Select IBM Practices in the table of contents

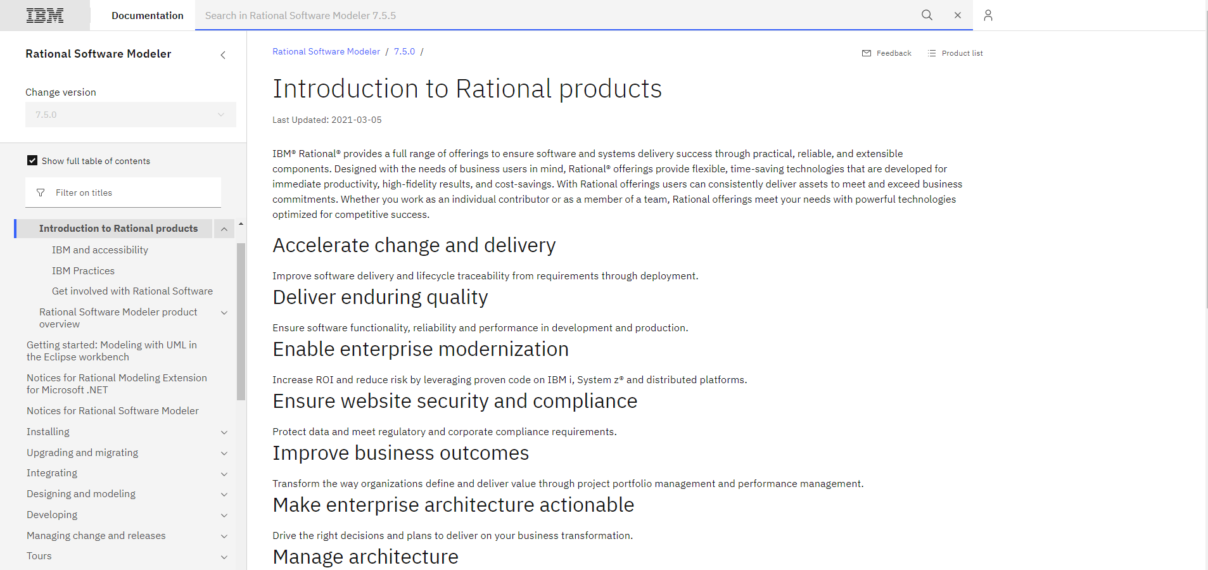pyautogui.click(x=83, y=270)
